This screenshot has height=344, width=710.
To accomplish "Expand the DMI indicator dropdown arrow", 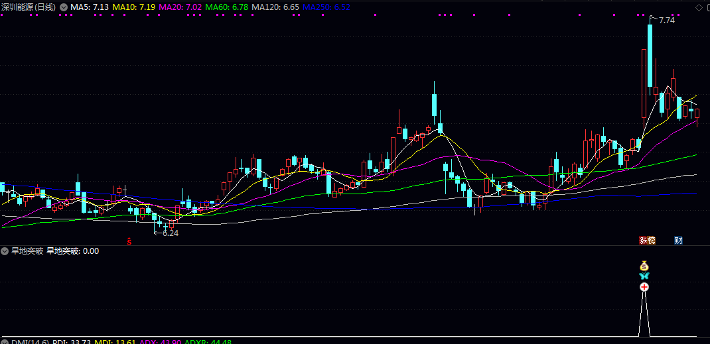I will [5, 342].
